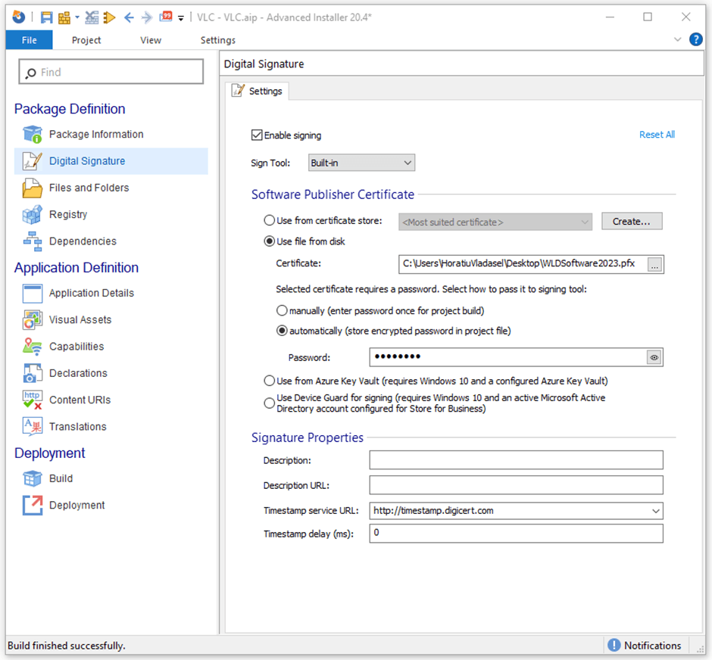The image size is (712, 660).
Task: Toggle the Enable signing checkbox
Action: click(x=257, y=135)
